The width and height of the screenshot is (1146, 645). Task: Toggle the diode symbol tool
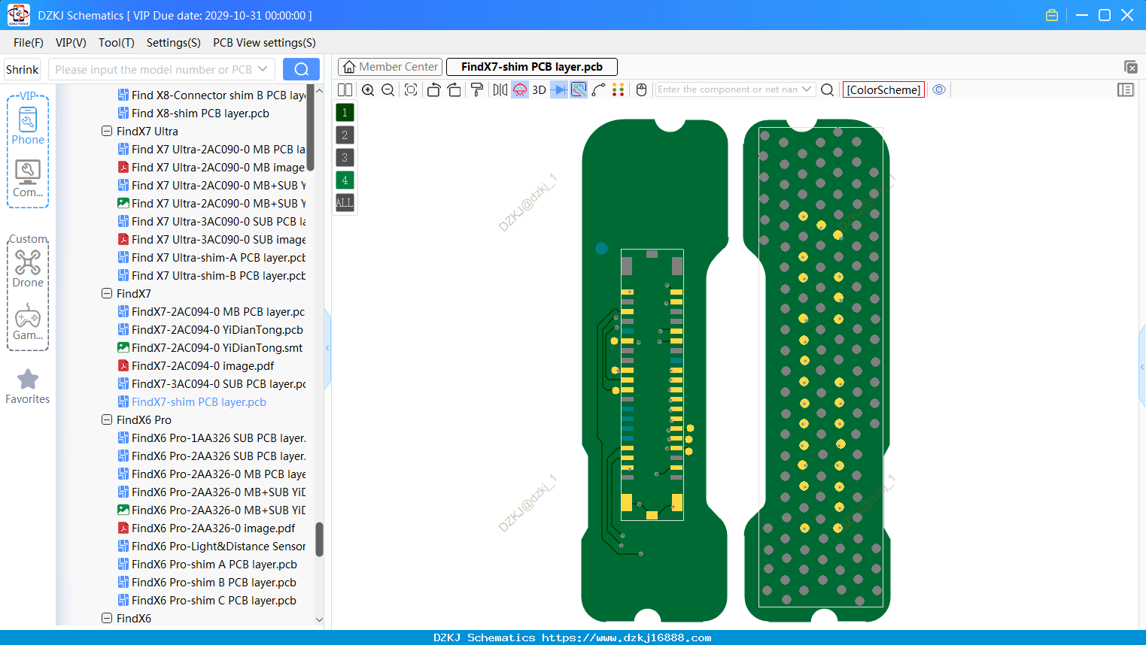click(x=559, y=89)
